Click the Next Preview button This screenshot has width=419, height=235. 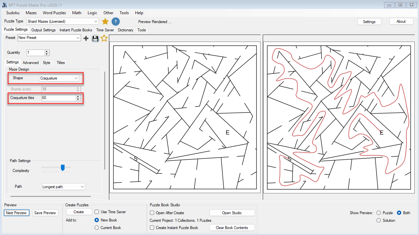point(16,213)
